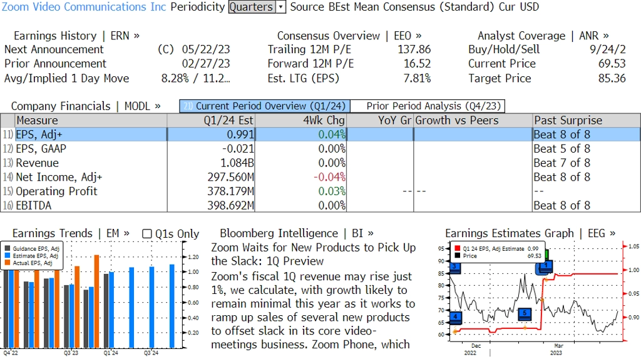
Task: Click the red Q1 24 EPS estimate legend swatch
Action: 458,248
